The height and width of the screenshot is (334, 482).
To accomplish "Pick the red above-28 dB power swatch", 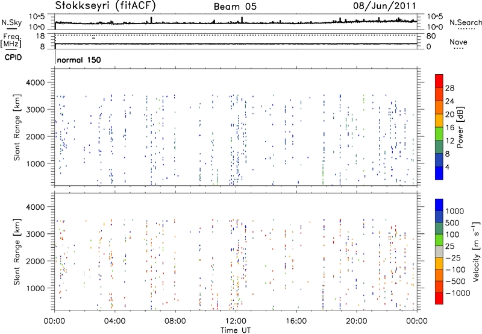I will [x=439, y=81].
